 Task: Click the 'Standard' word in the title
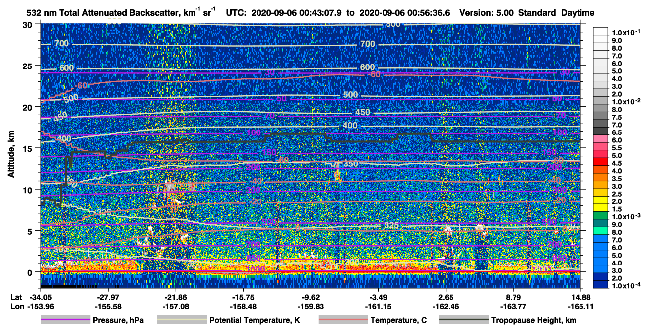pos(537,13)
